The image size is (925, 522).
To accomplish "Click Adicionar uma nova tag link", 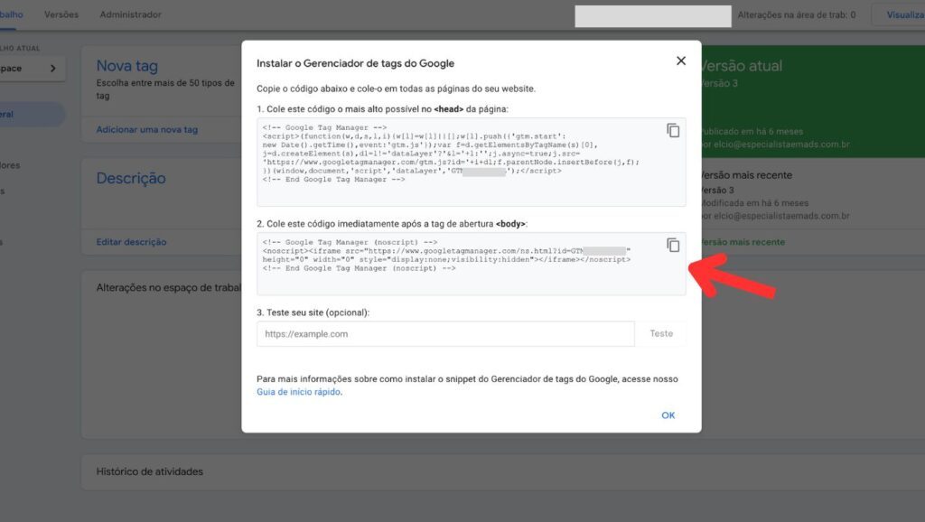I will [x=147, y=130].
